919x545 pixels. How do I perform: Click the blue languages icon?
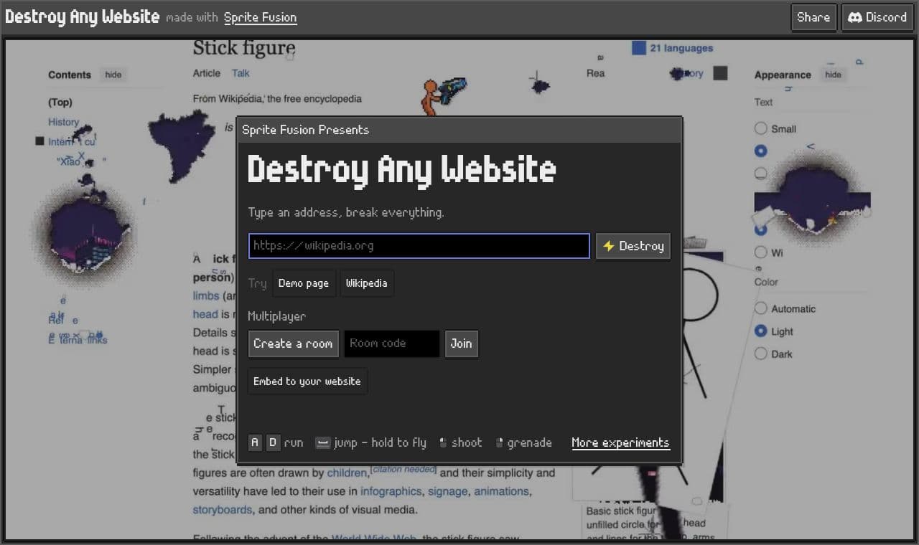pyautogui.click(x=639, y=48)
